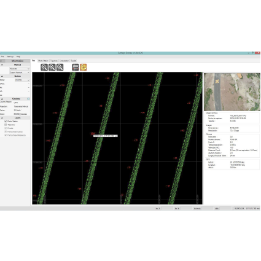
Task: Open the Custom Network dropdown
Action: (20, 72)
